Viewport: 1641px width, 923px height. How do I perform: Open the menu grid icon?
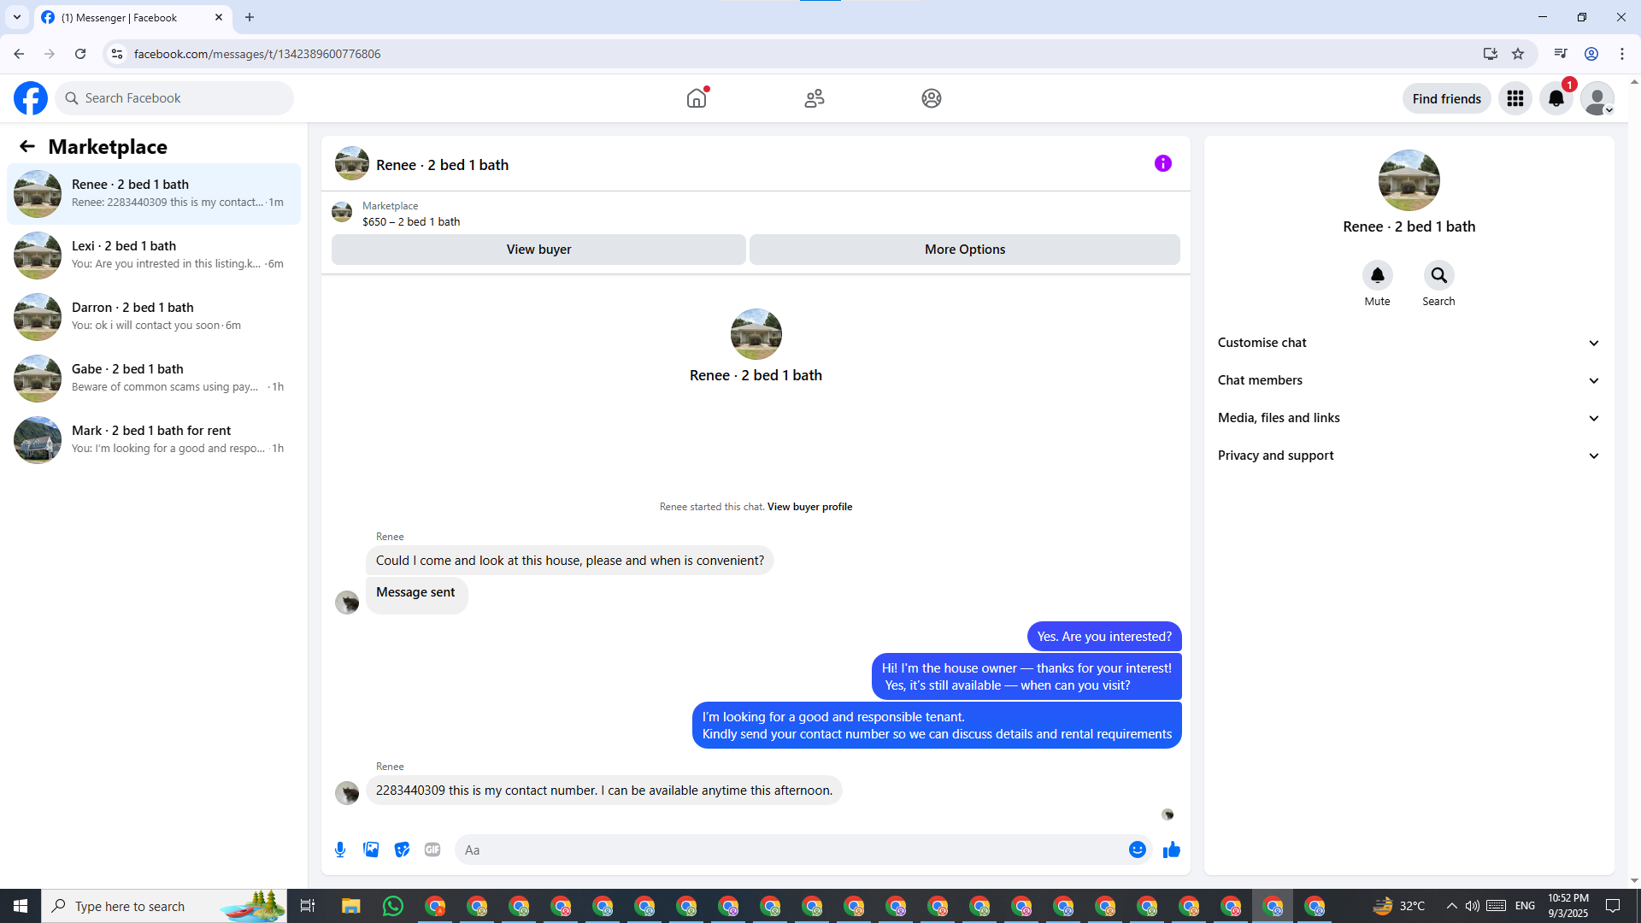[x=1515, y=98]
